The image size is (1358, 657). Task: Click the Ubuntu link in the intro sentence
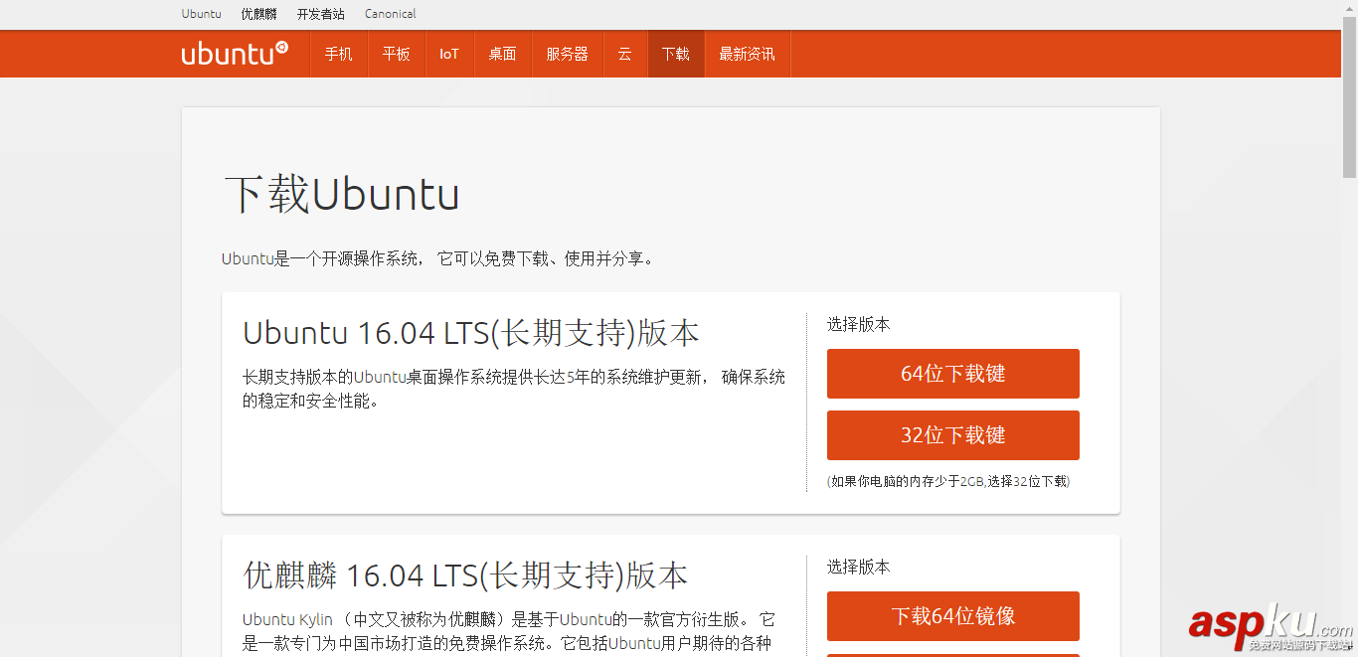248,258
